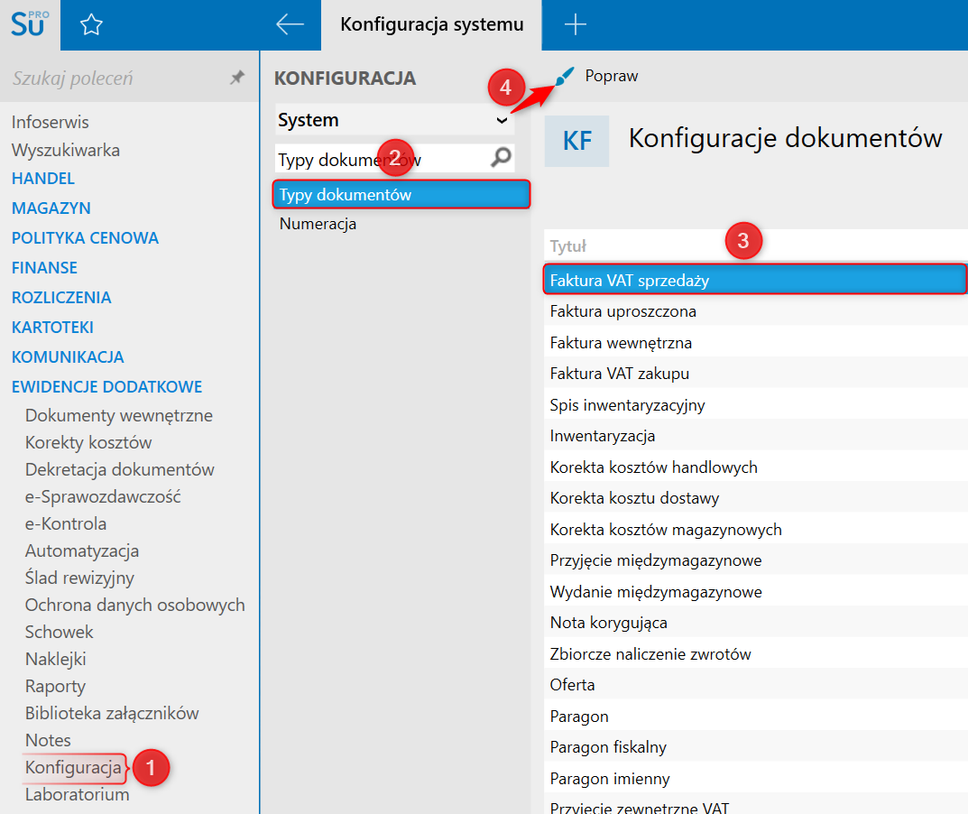Screen dimensions: 968x814
Task: Open Ślad rewizyjny
Action: coord(79,578)
